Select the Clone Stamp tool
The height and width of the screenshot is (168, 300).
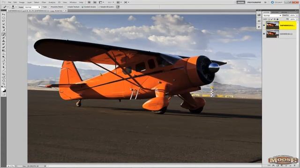(4, 41)
